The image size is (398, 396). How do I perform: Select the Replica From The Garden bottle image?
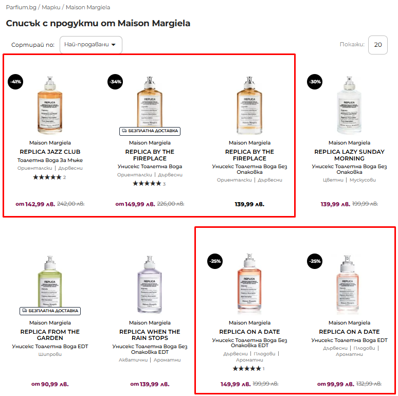(50, 283)
